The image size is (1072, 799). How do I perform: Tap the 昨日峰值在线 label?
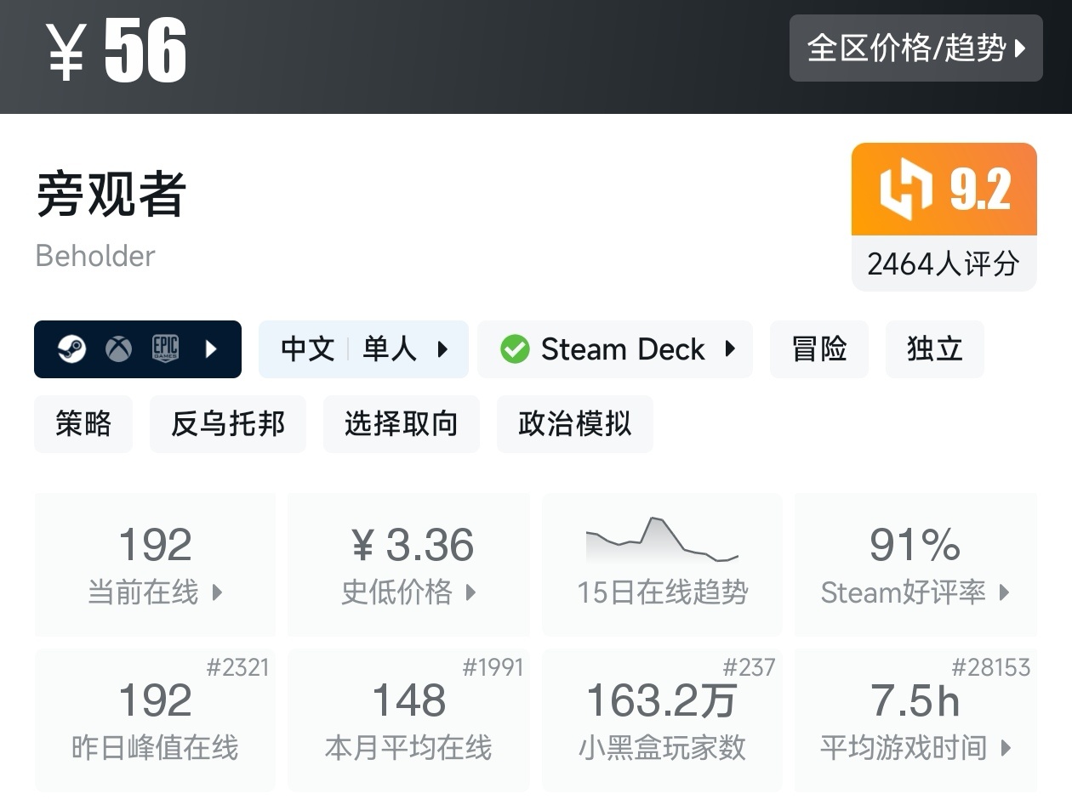pyautogui.click(x=155, y=748)
